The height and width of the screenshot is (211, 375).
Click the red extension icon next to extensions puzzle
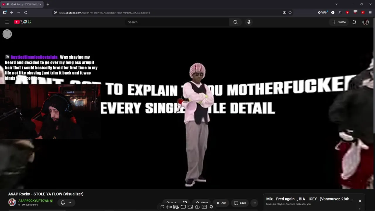tap(347, 13)
